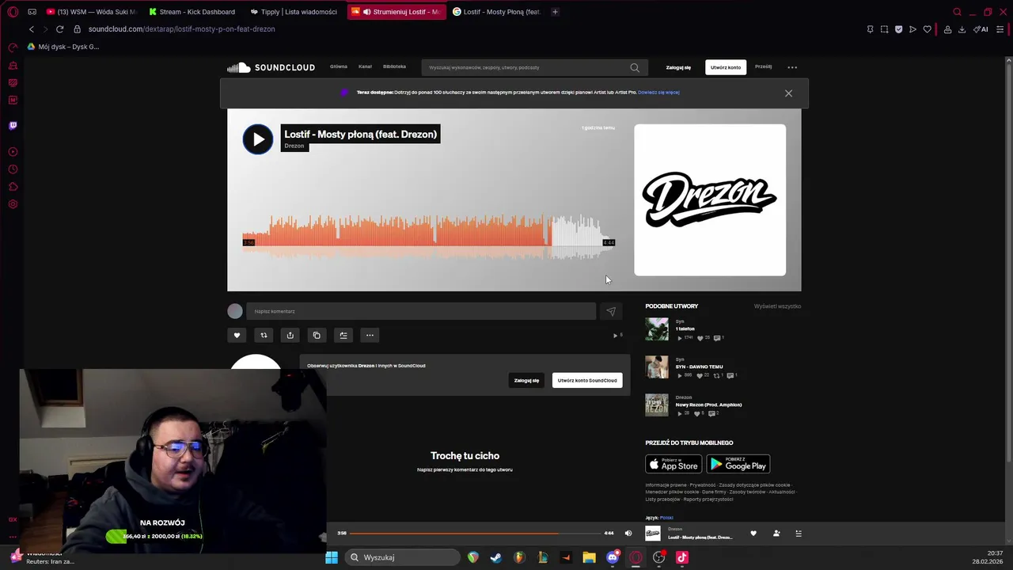Repost the track using the repost icon

[x=264, y=335]
